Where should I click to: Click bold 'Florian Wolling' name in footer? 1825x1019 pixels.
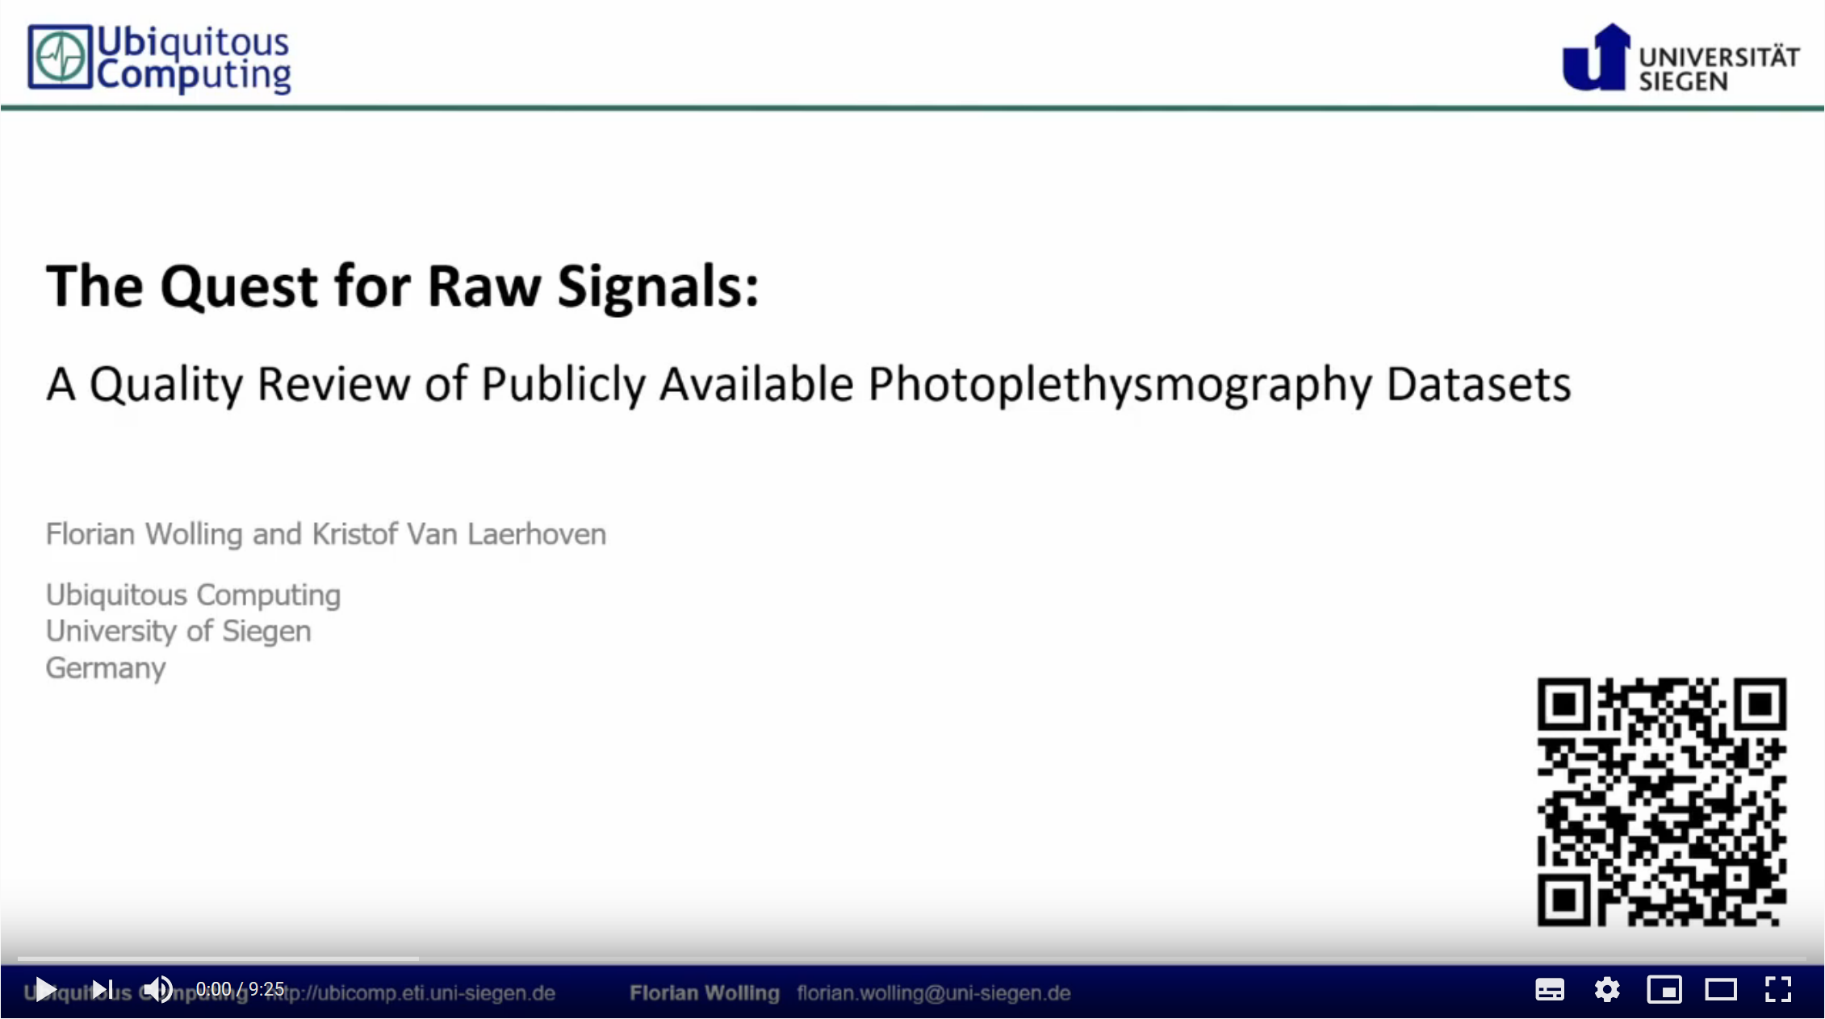[x=704, y=993]
